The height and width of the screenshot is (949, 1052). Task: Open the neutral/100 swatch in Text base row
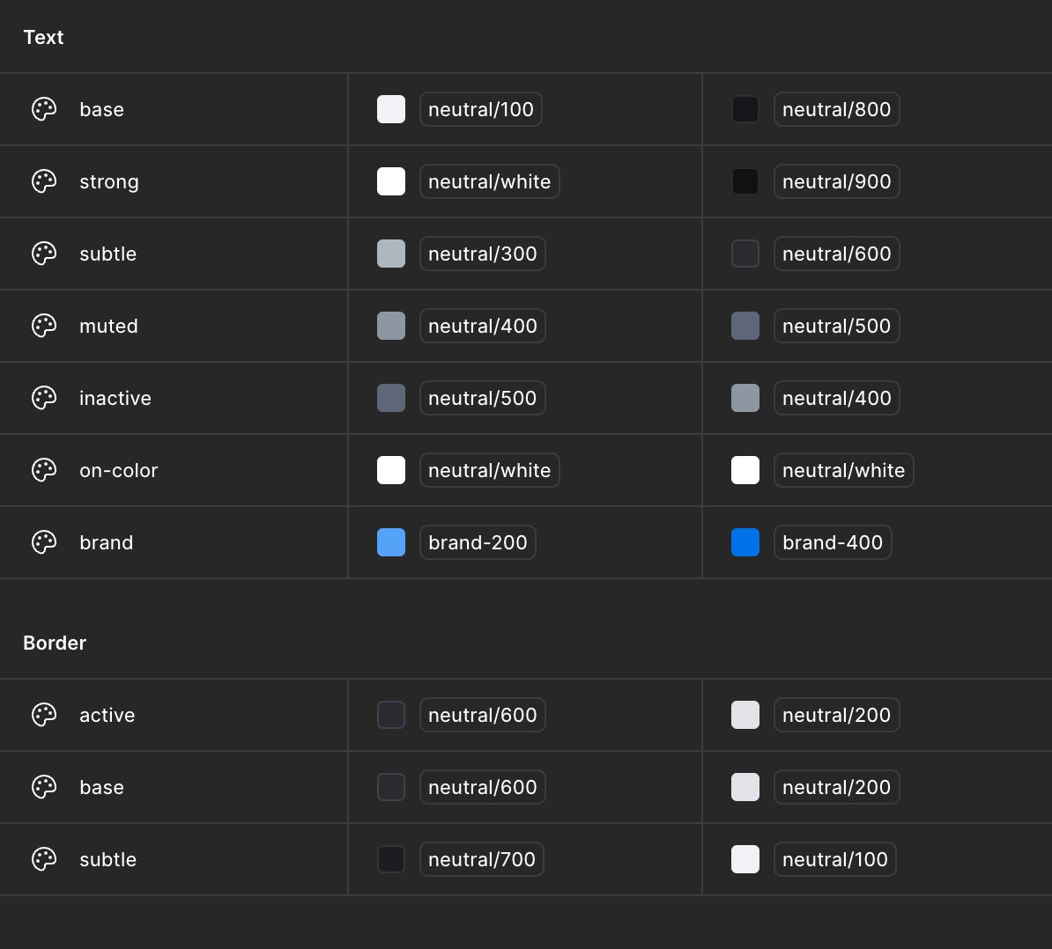pos(391,109)
